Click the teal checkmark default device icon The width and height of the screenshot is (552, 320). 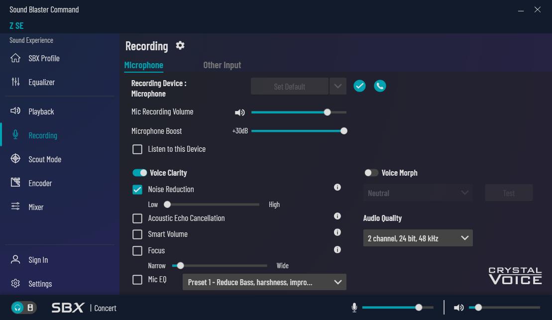(359, 86)
